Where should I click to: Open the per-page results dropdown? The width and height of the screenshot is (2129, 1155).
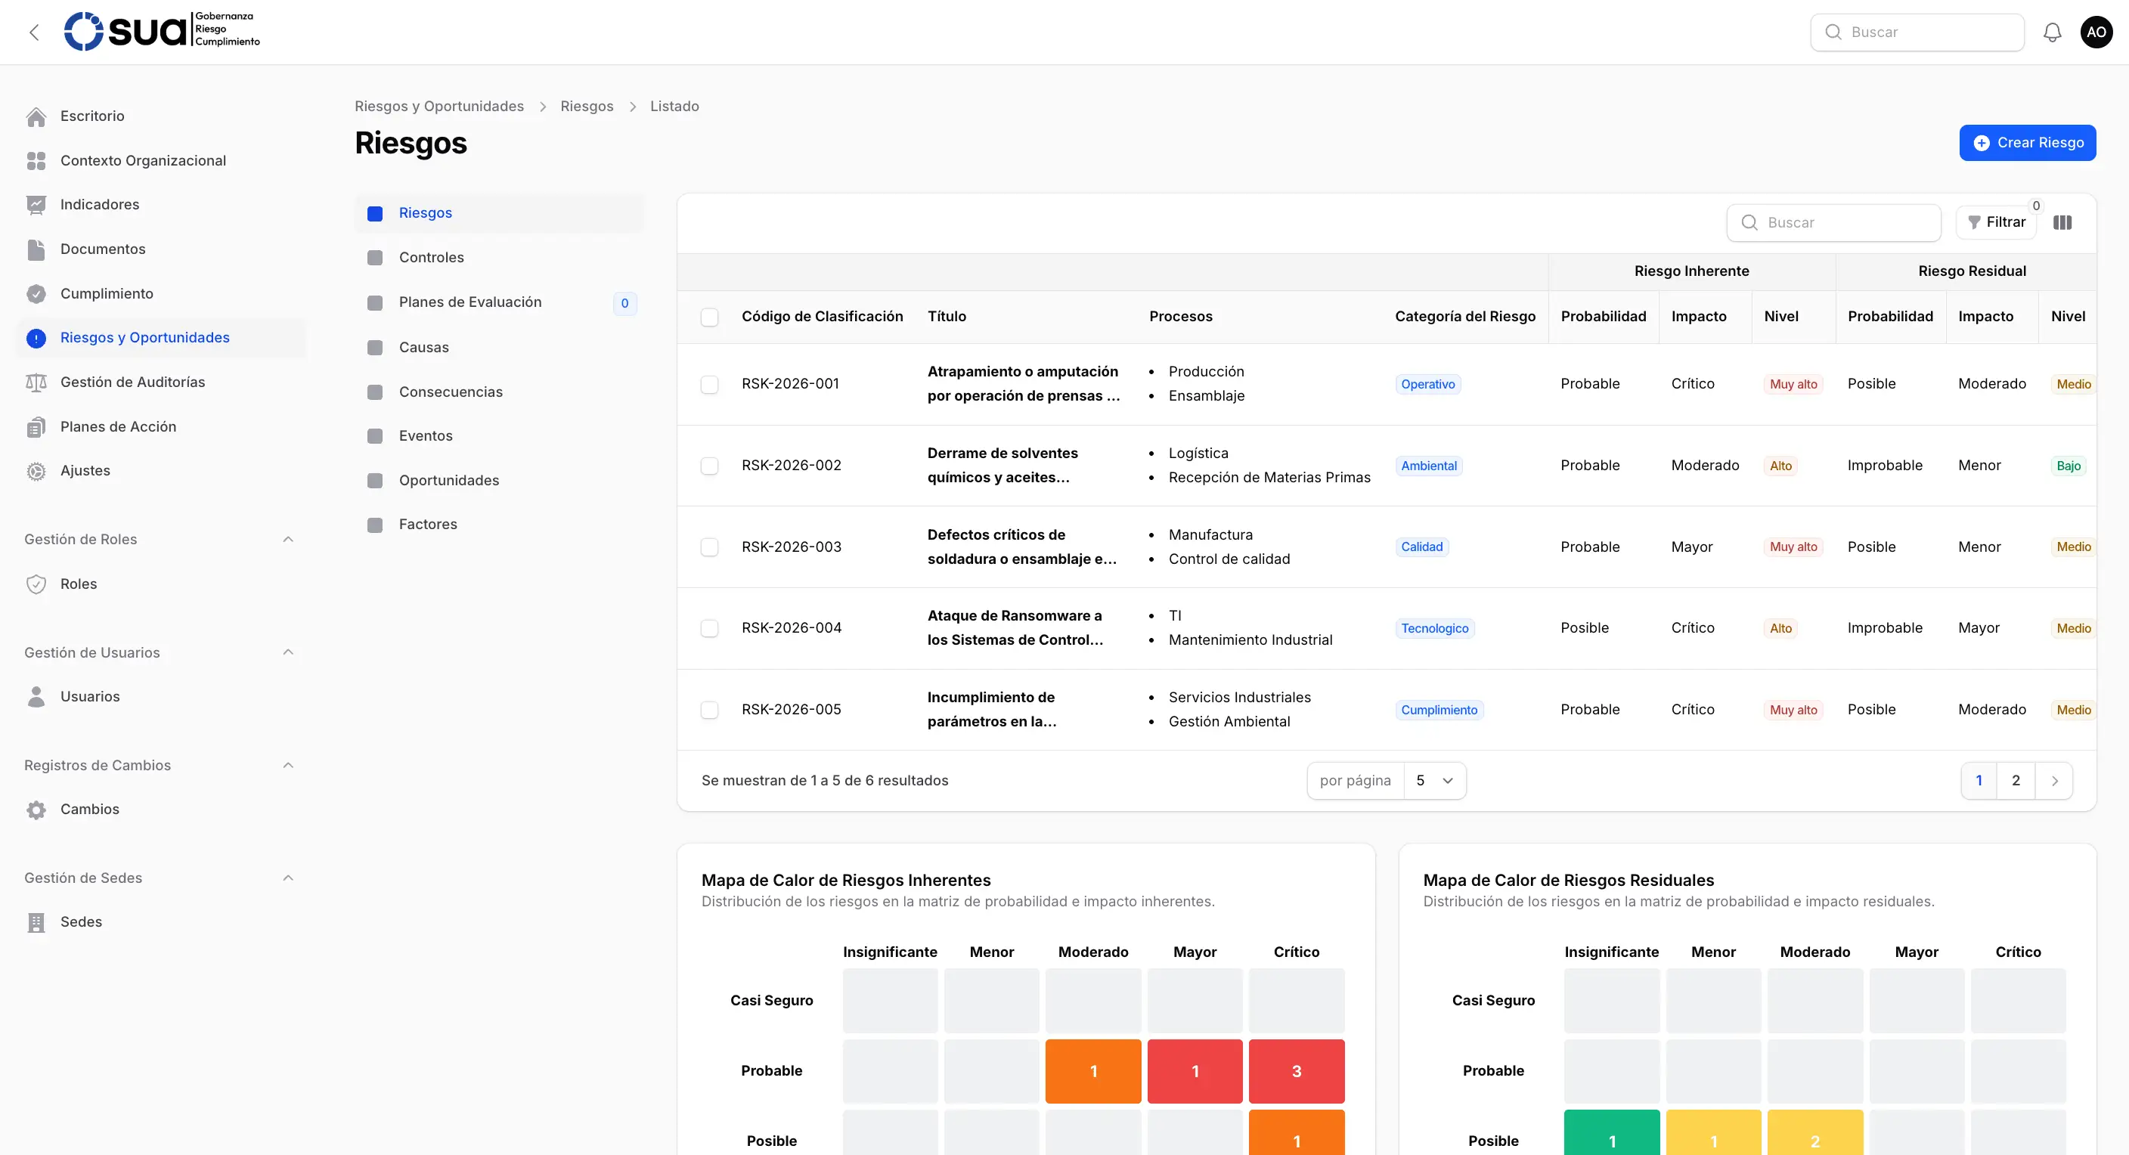pos(1435,781)
